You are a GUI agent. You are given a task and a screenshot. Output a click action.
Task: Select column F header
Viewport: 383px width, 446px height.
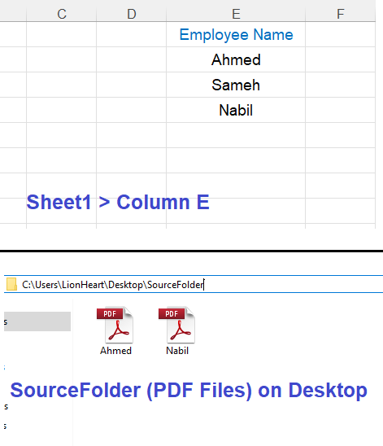pos(341,14)
